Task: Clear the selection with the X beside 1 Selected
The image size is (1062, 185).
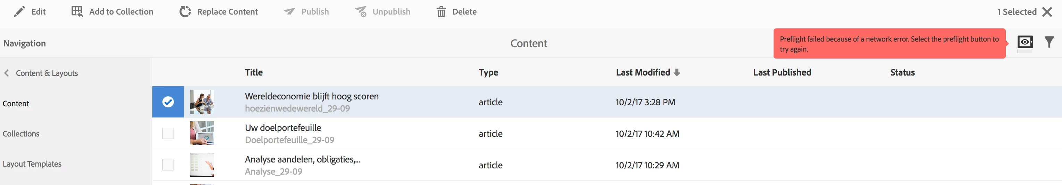Action: pos(1047,11)
